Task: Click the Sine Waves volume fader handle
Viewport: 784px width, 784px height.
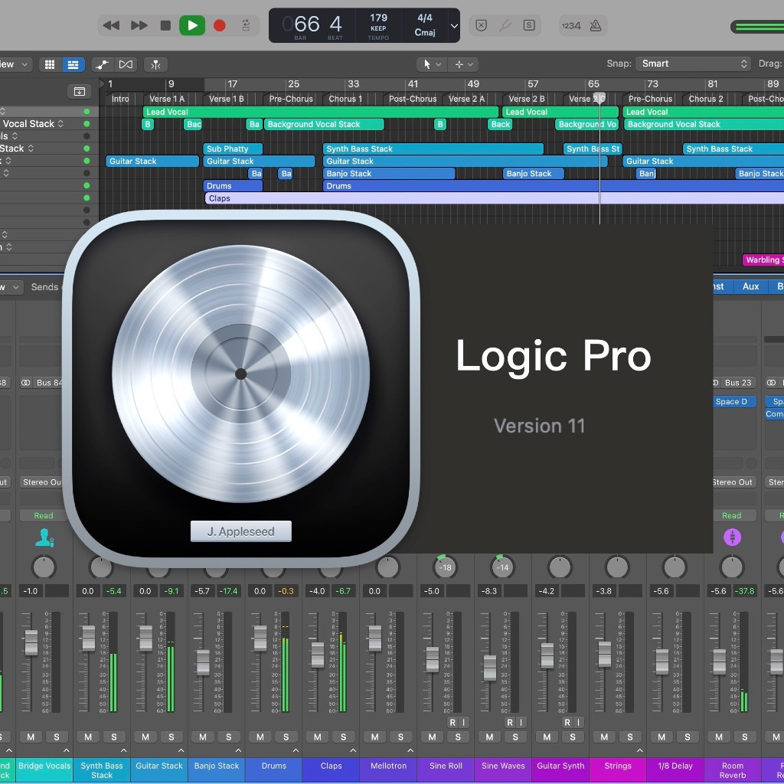Action: [490, 668]
